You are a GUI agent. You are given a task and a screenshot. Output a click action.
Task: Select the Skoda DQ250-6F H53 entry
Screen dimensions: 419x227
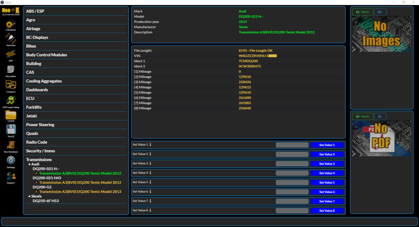click(x=46, y=201)
